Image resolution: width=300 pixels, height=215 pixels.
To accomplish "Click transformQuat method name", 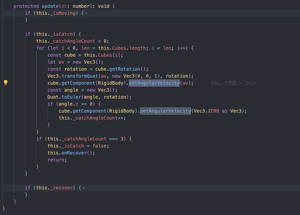I will click(x=80, y=76).
